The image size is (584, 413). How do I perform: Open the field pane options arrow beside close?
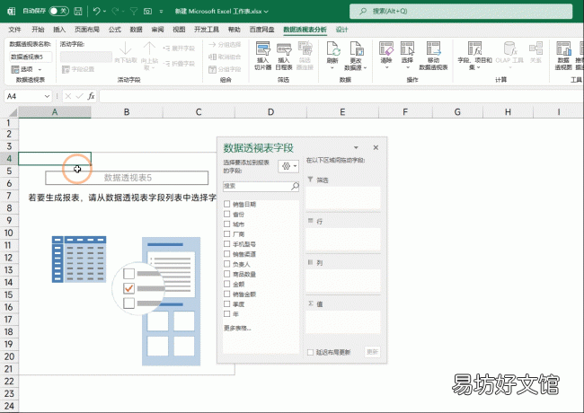pos(356,148)
